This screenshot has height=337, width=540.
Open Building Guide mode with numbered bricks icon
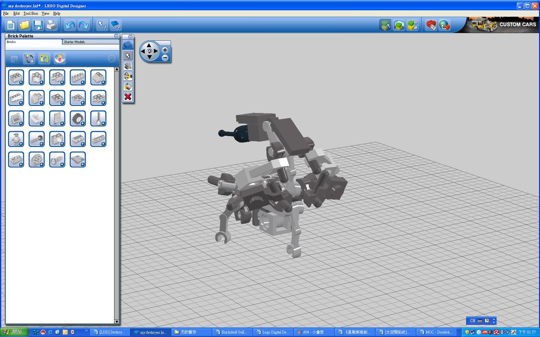point(413,25)
